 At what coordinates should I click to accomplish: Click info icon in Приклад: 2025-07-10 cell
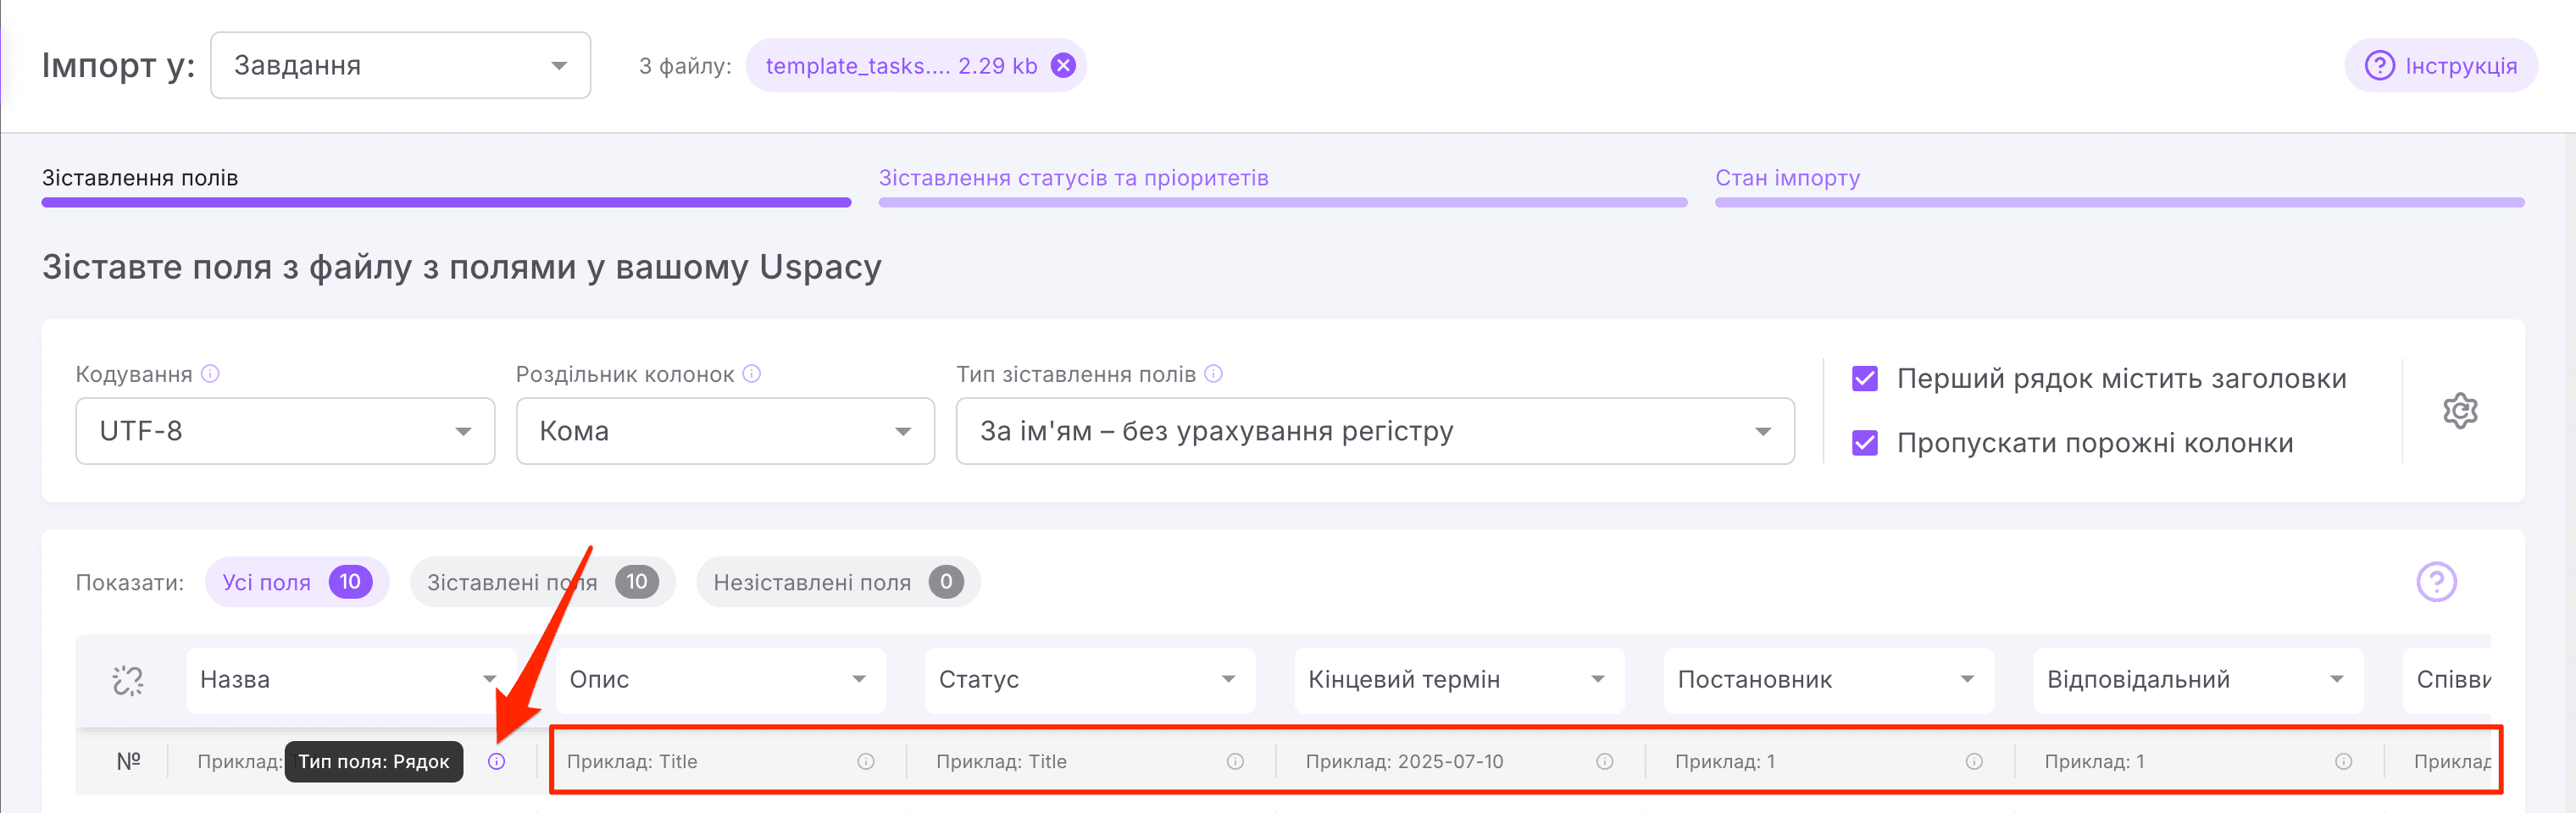1604,762
